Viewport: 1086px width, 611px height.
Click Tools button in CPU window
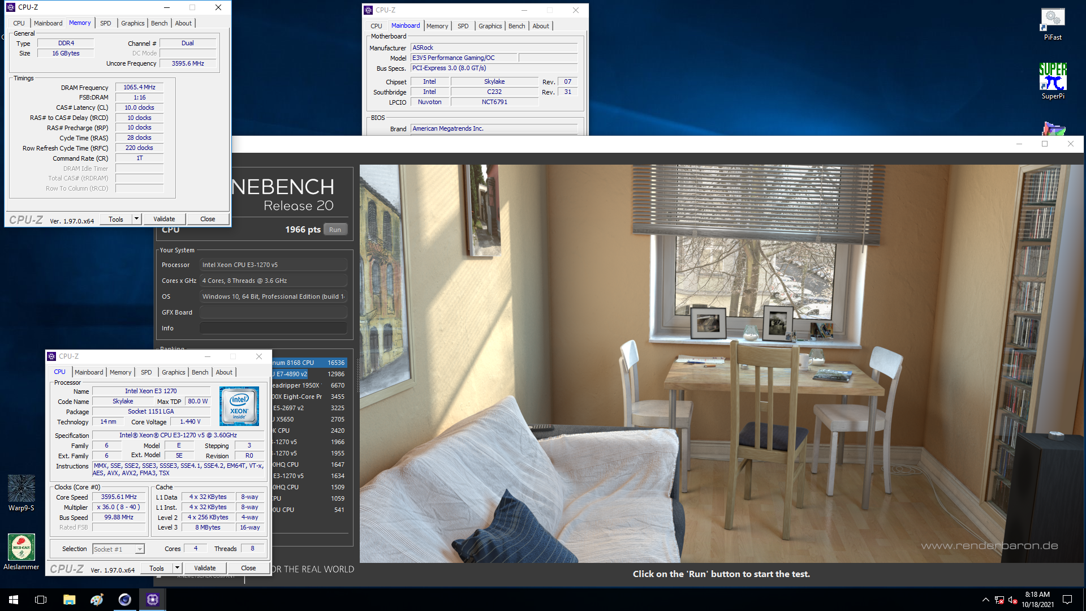click(157, 568)
